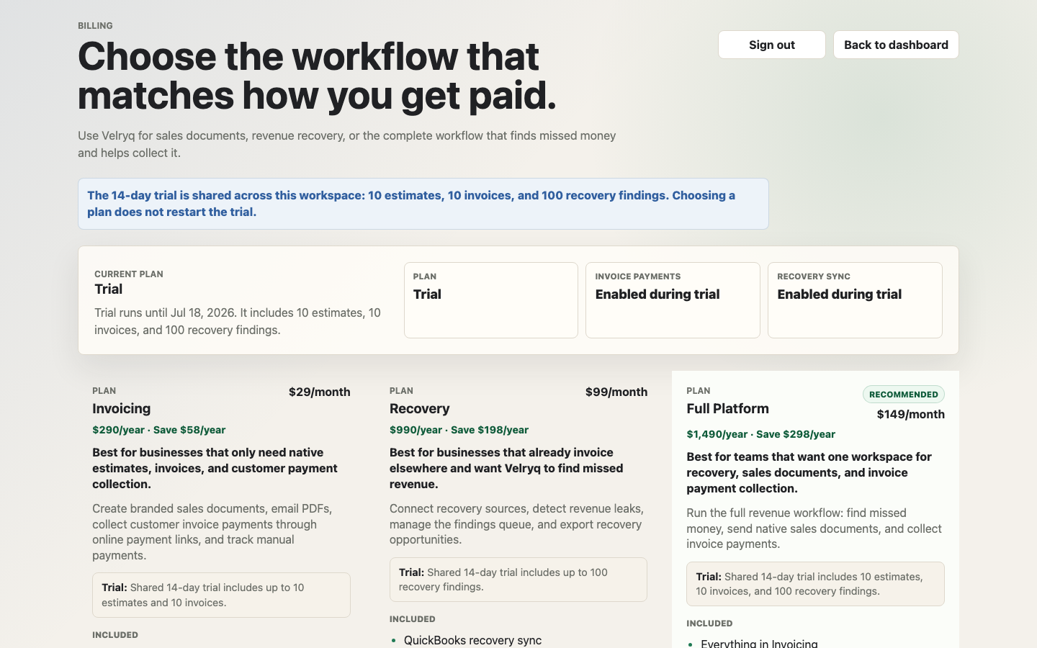
Task: Click INCLUDED label under Invoicing plan
Action: [115, 635]
